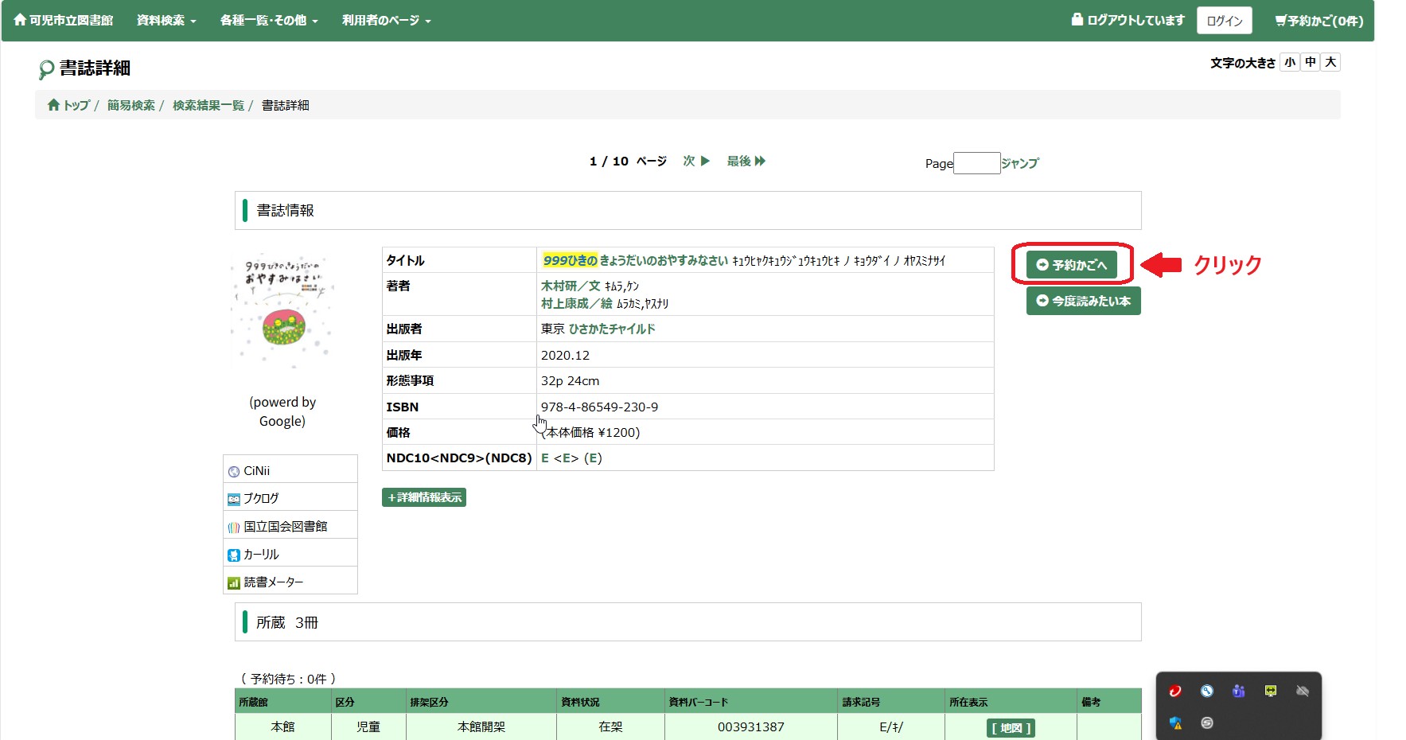Click the 読書メーター bar chart icon
Image resolution: width=1406 pixels, height=740 pixels.
coord(234,583)
